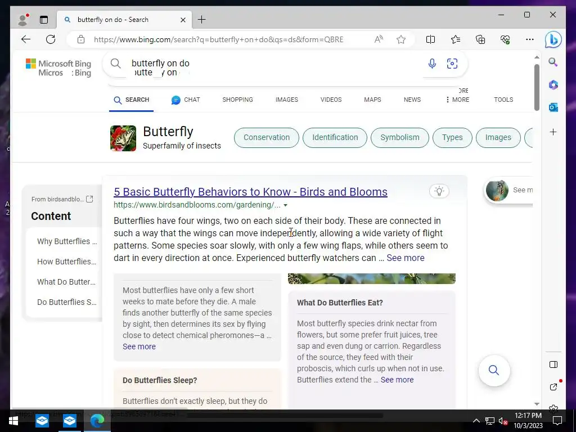Open the TOOLS option

click(503, 100)
